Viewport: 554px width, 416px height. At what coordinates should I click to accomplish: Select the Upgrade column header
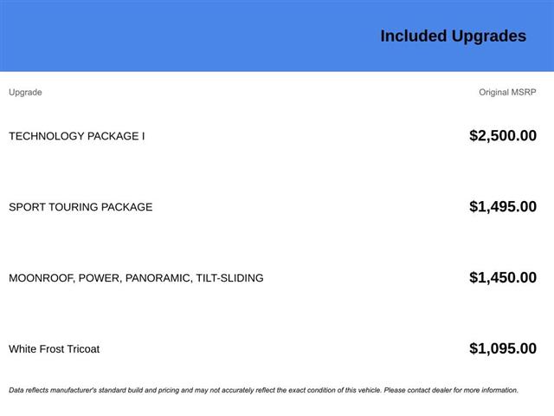click(25, 92)
